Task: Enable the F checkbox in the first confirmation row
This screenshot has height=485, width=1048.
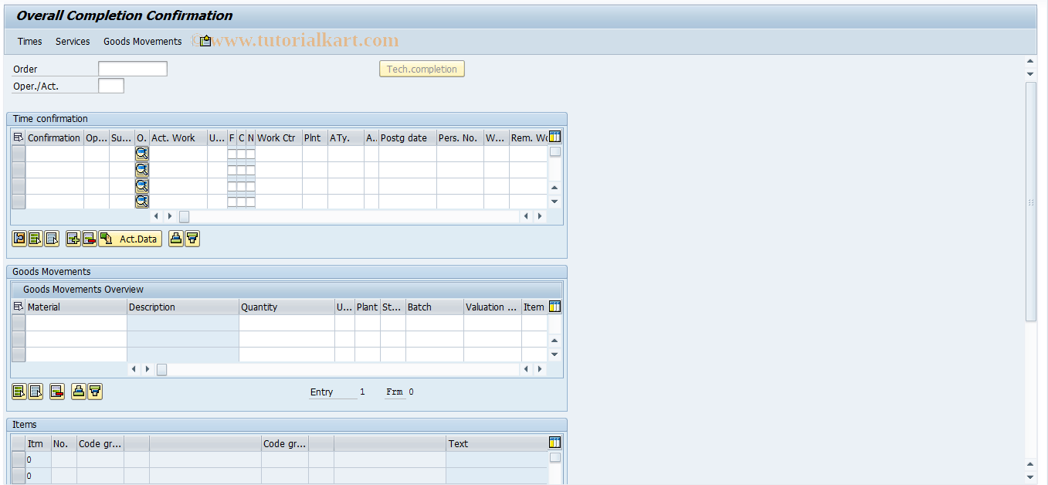Action: pos(230,153)
